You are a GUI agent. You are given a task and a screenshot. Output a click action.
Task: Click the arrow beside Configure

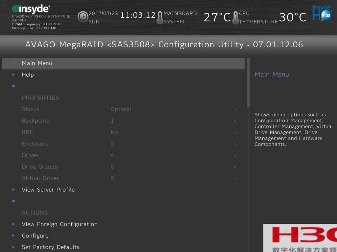(13, 236)
